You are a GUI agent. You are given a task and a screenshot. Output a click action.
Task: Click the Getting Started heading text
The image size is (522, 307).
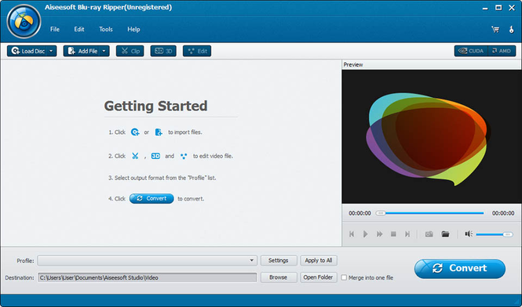pos(155,106)
